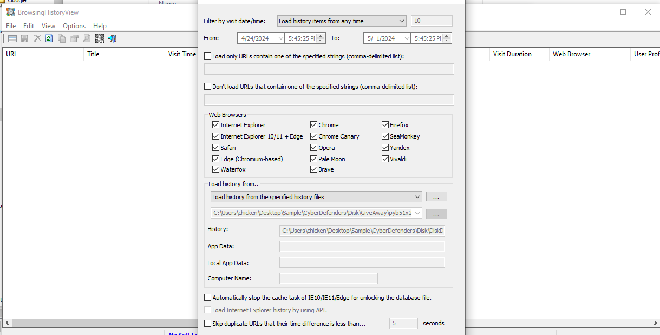The image size is (660, 335).
Task: Open 'Load history items from any time' dropdown
Action: click(x=341, y=21)
